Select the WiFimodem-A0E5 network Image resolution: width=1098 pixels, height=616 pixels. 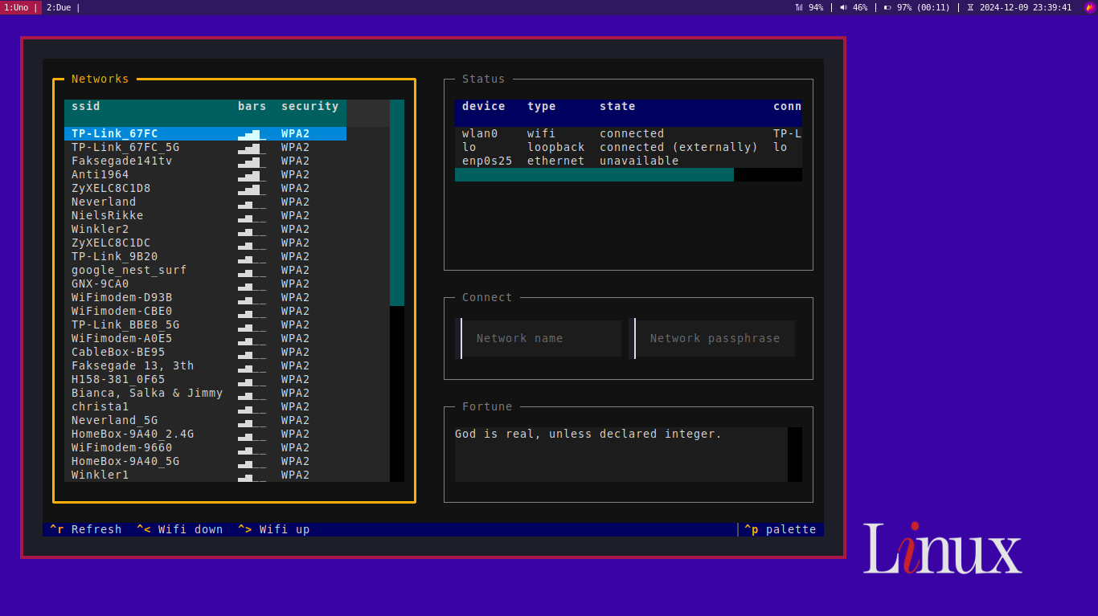coord(206,338)
